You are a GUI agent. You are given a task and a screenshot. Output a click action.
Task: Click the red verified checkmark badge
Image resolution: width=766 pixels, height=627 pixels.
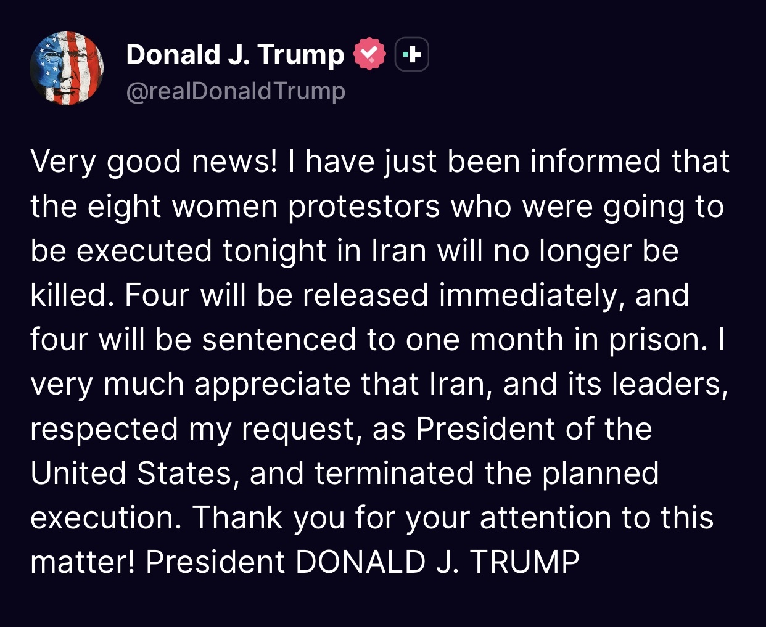368,54
